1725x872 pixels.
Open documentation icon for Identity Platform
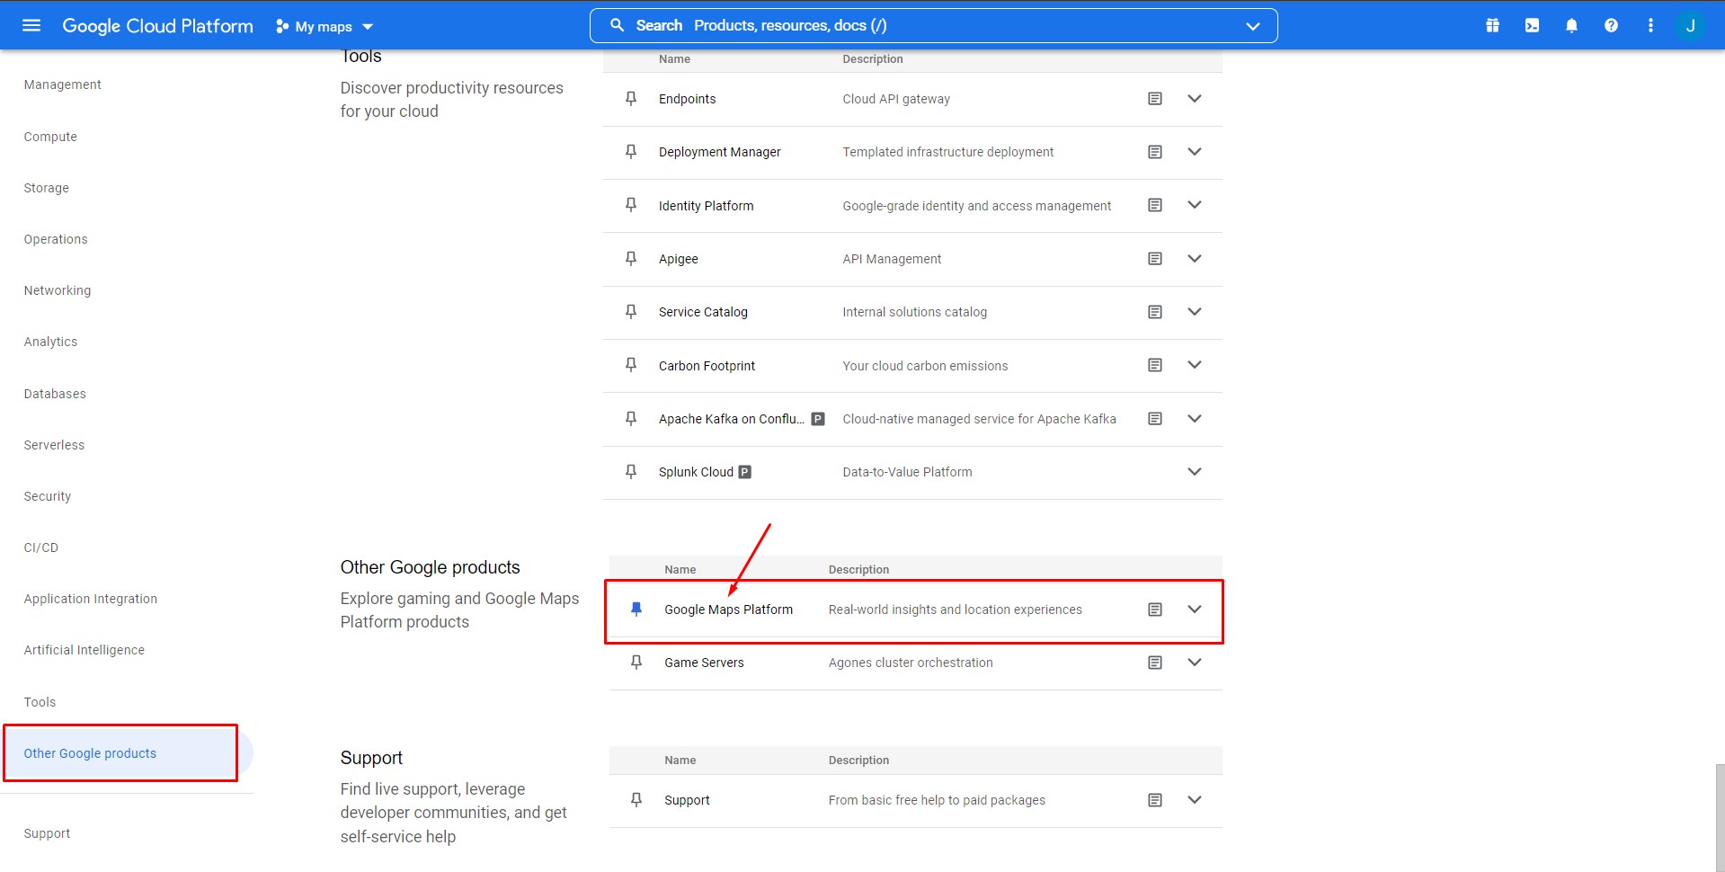point(1155,205)
